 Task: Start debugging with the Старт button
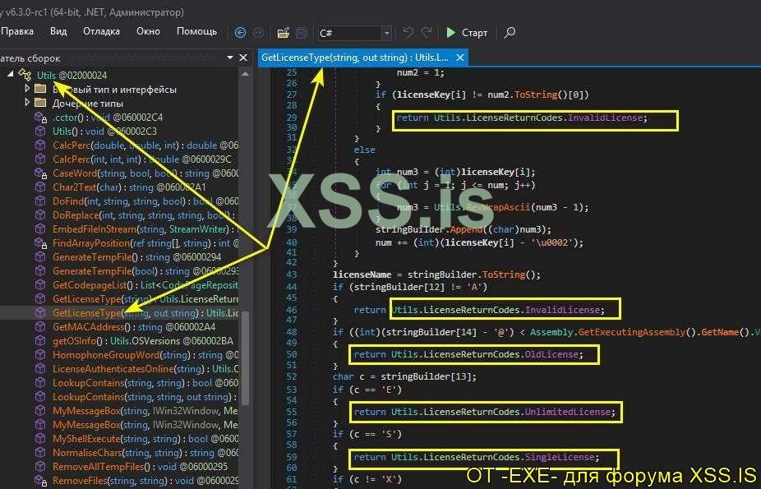[467, 33]
